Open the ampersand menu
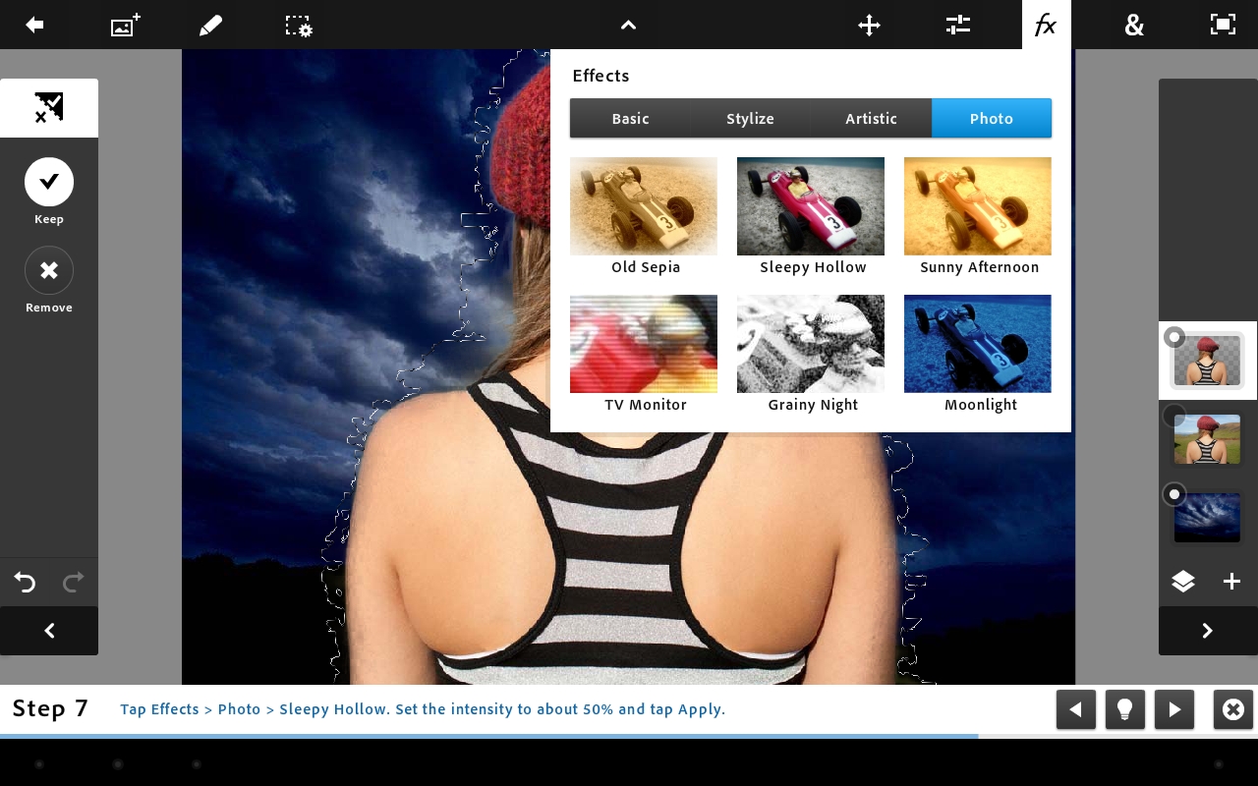The width and height of the screenshot is (1258, 786). point(1134,25)
